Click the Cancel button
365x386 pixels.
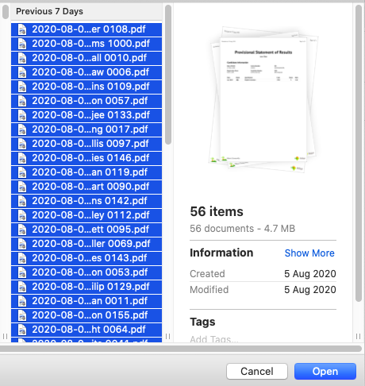tap(257, 371)
